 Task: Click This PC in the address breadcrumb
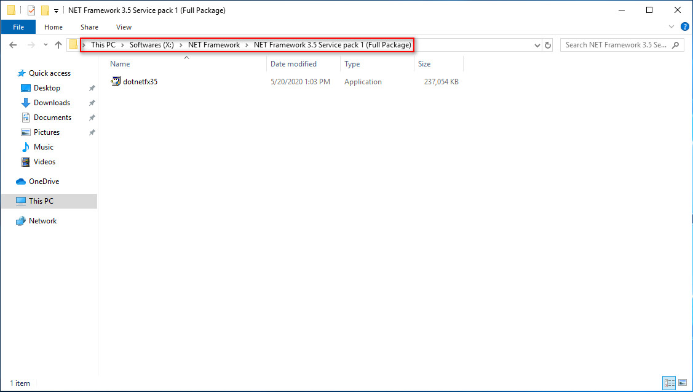[x=103, y=45]
